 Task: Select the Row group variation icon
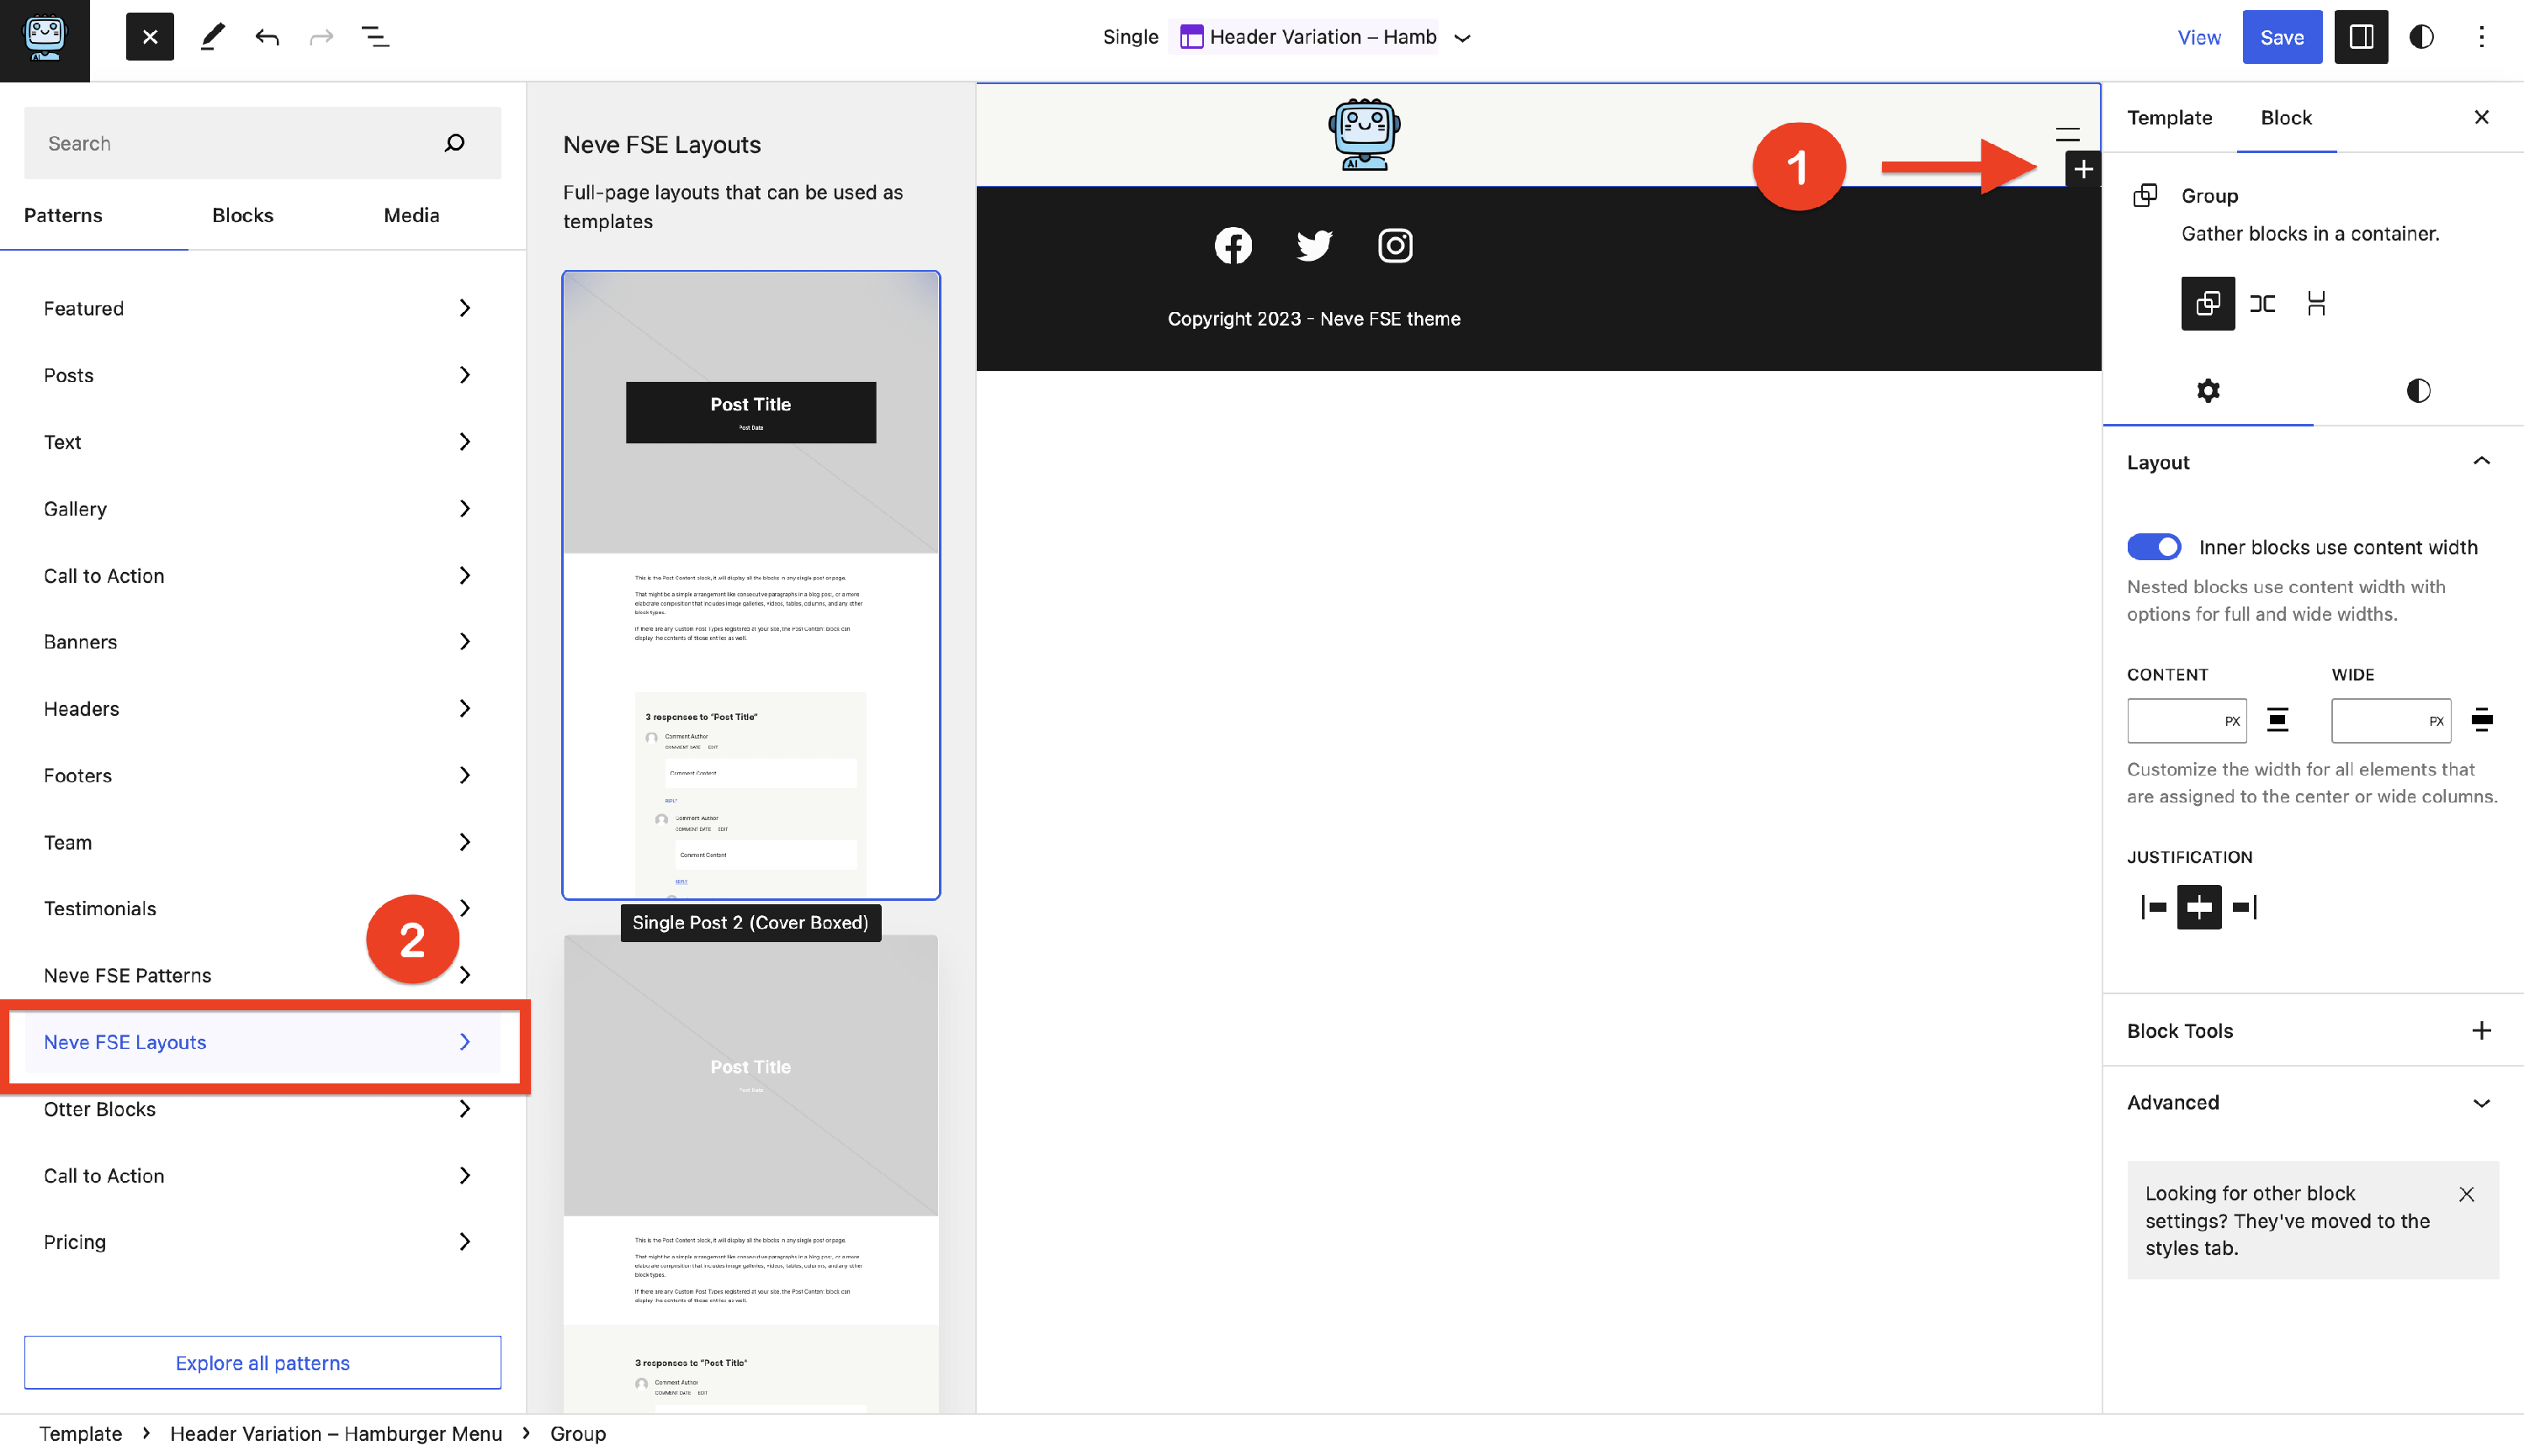coord(2262,304)
